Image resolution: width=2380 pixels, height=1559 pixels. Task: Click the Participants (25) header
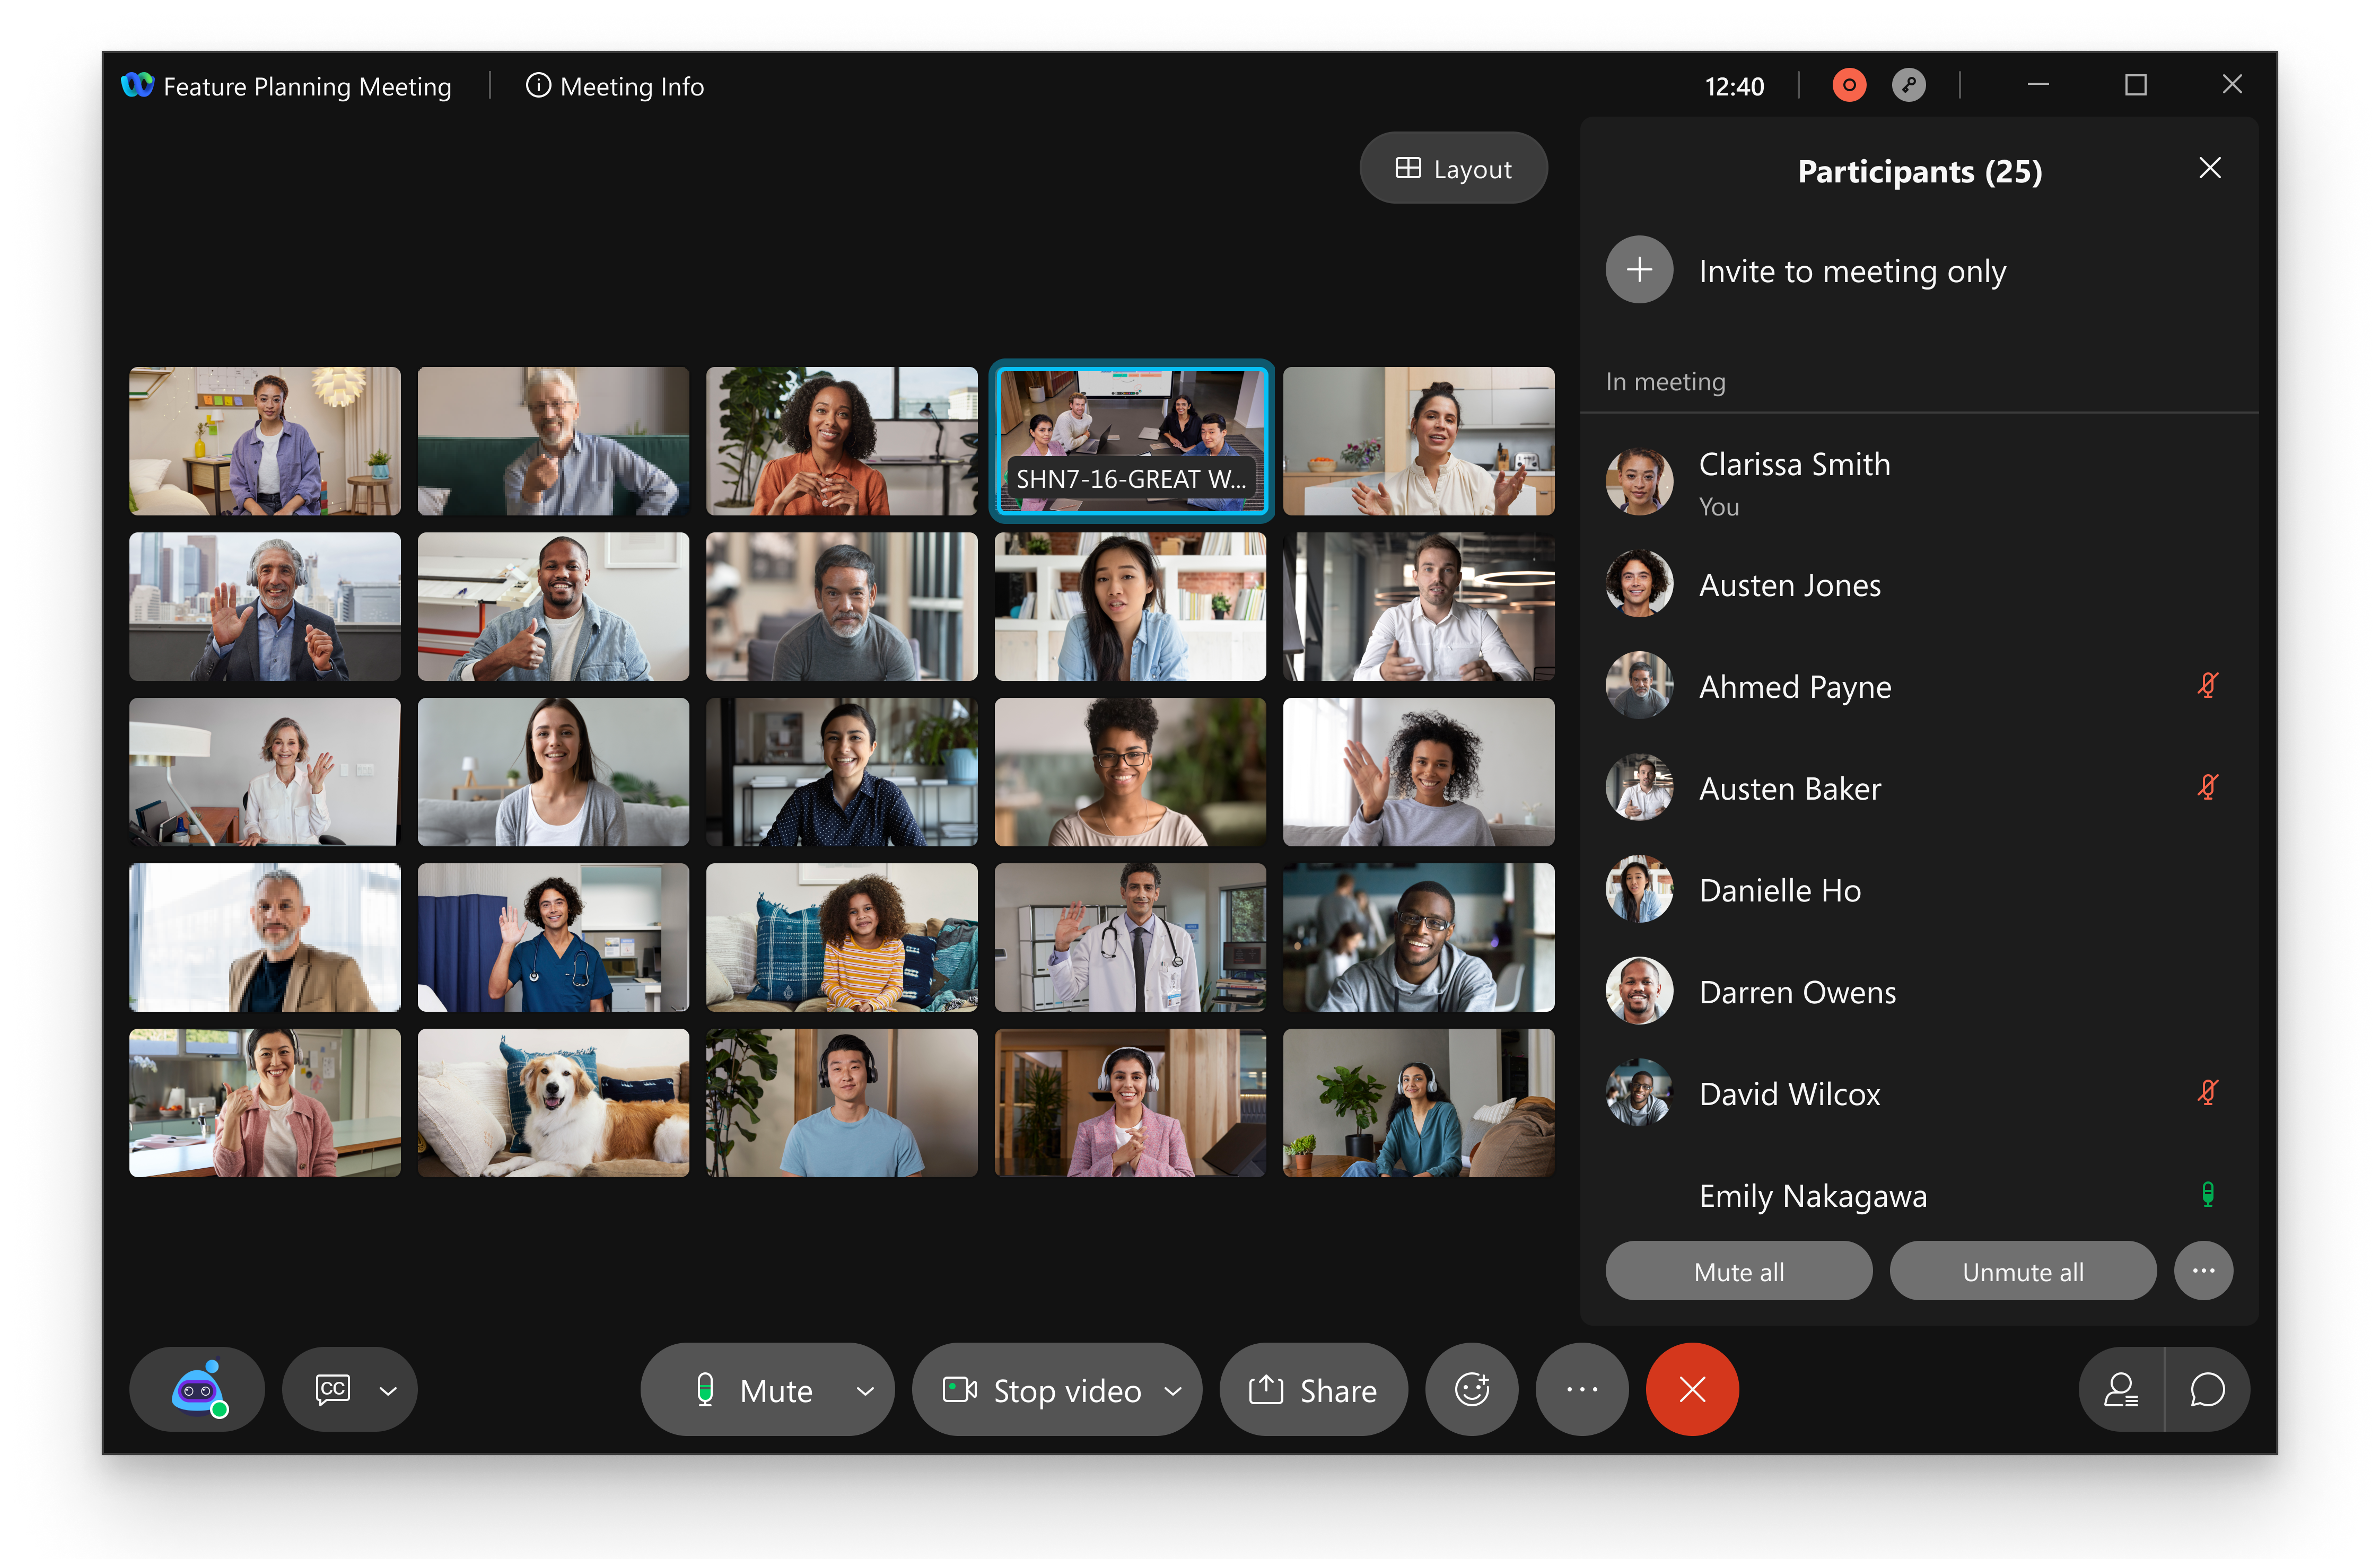click(x=1919, y=171)
